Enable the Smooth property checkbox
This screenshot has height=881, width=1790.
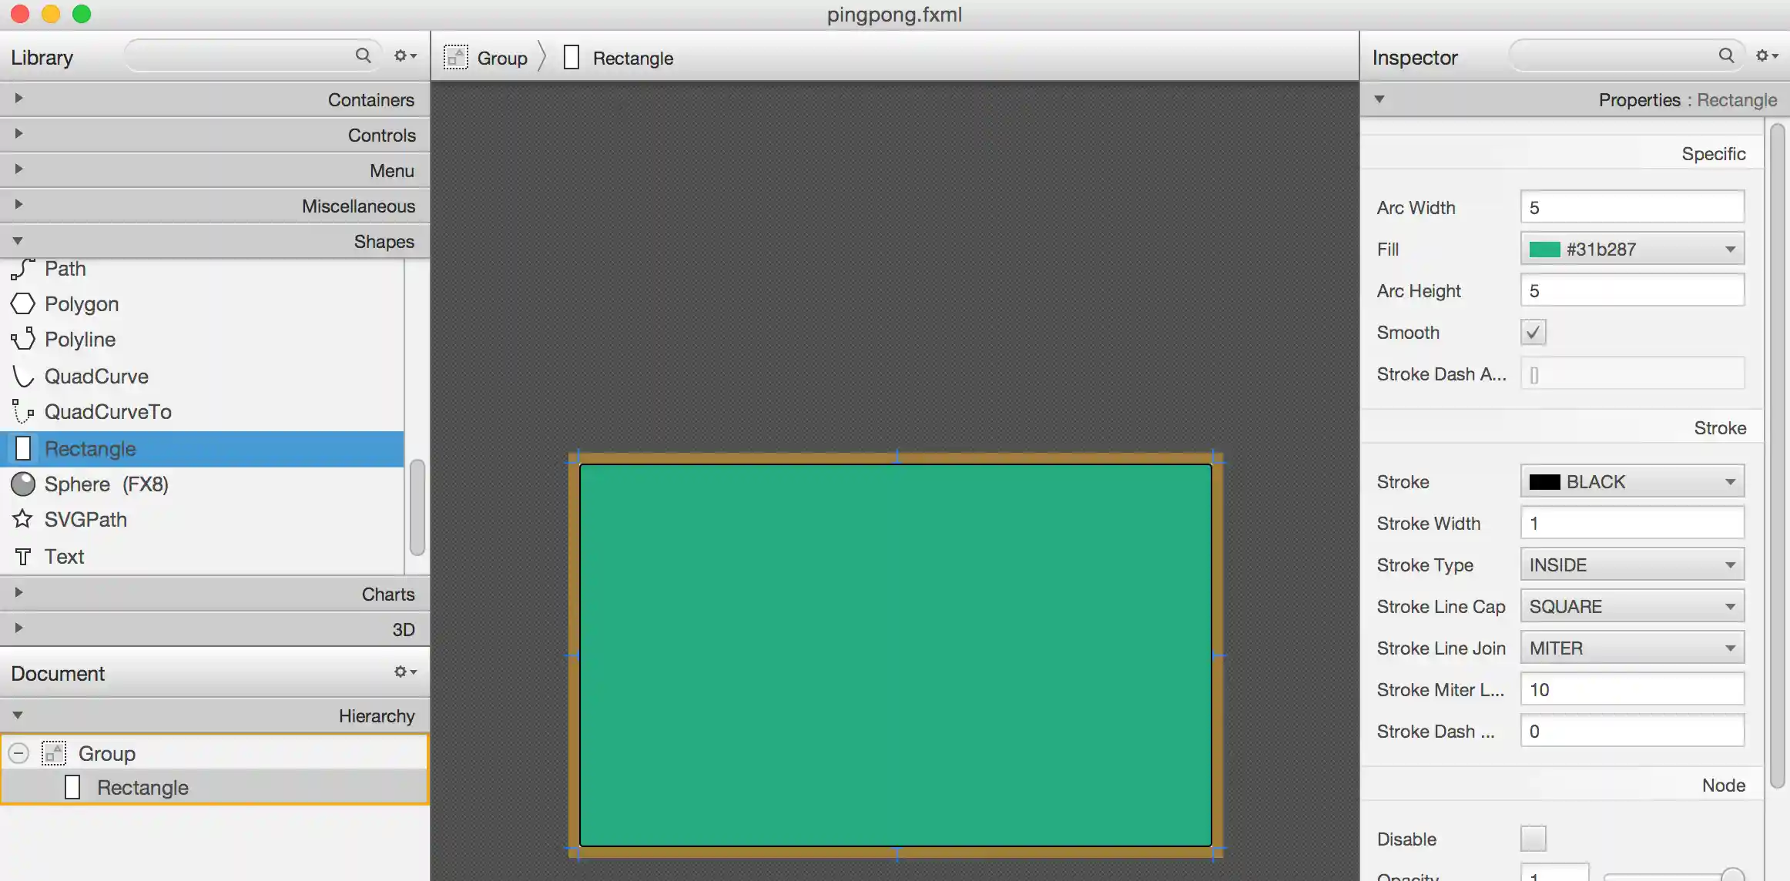(1533, 332)
